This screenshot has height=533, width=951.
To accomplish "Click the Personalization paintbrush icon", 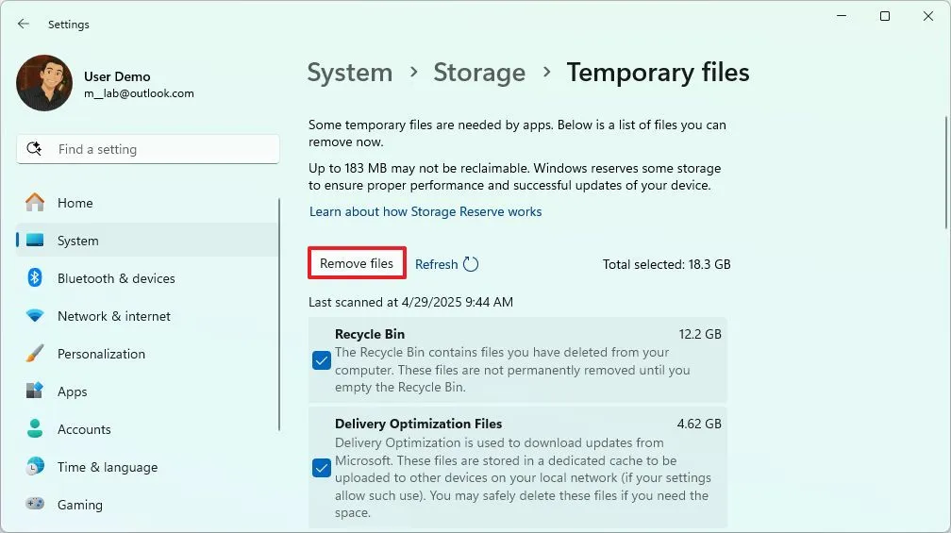I will pyautogui.click(x=35, y=354).
